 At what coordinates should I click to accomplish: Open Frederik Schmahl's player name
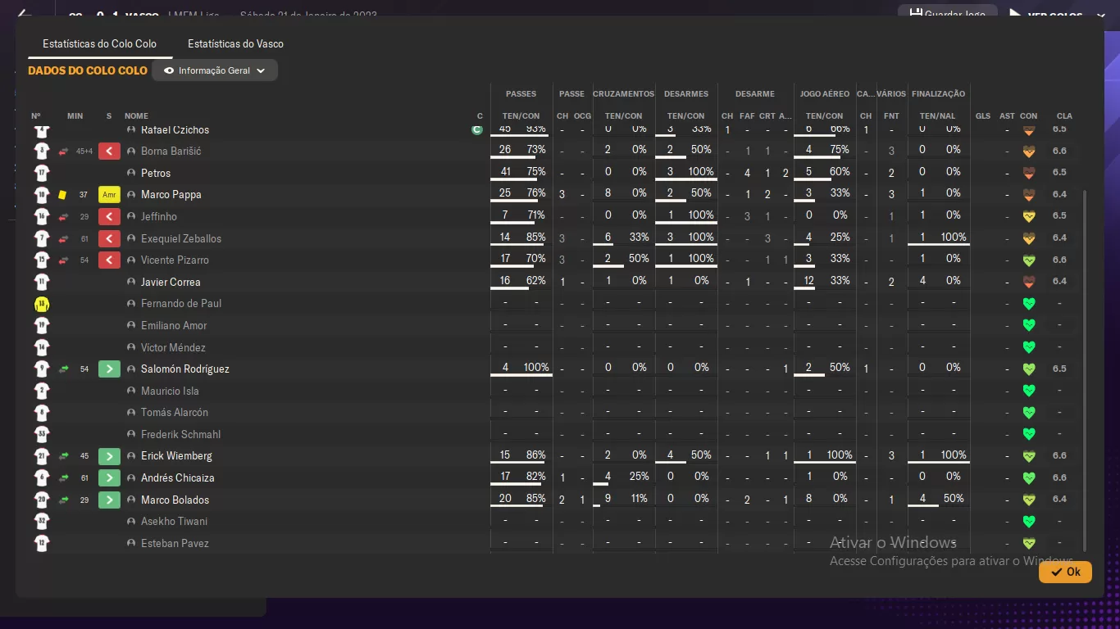tap(180, 434)
